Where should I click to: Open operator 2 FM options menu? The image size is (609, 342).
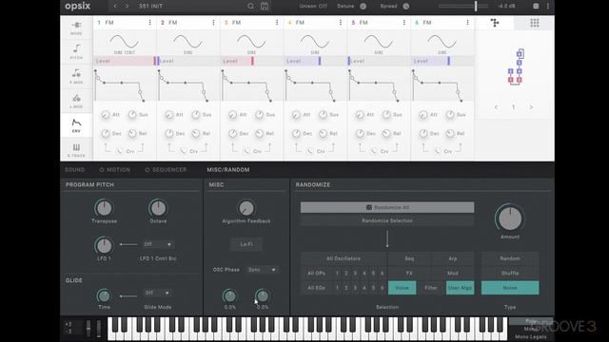(x=213, y=23)
